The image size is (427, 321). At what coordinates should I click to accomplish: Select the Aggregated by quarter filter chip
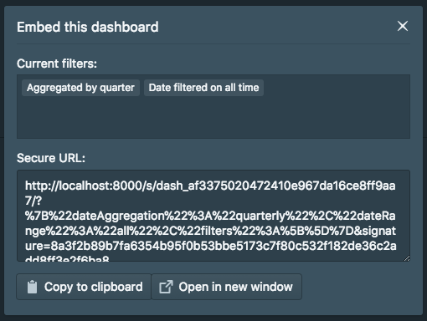coord(80,88)
